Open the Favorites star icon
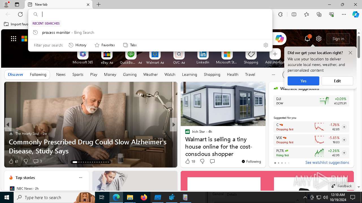This screenshot has width=362, height=203. click(x=307, y=14)
